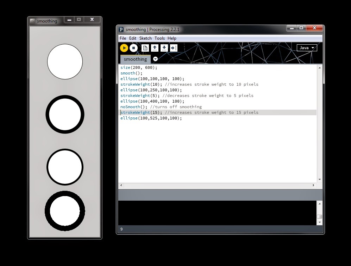Click 'noSmooth();' in the code

click(134, 107)
